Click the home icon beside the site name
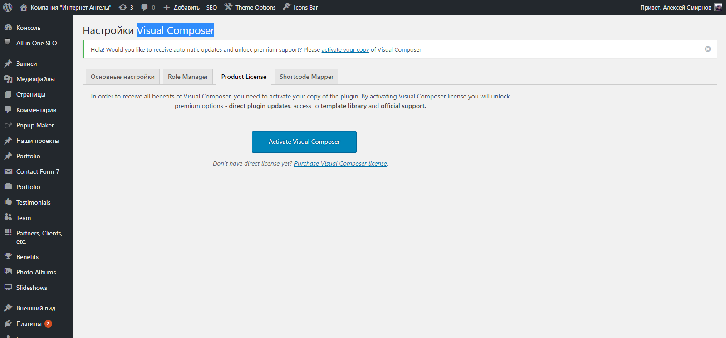This screenshot has height=338, width=726. (x=24, y=7)
